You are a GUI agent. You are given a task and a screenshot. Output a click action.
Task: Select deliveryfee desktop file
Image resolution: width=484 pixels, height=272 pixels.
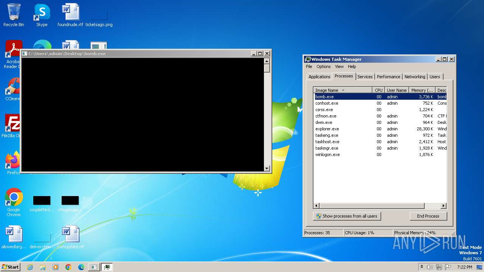(x=42, y=241)
